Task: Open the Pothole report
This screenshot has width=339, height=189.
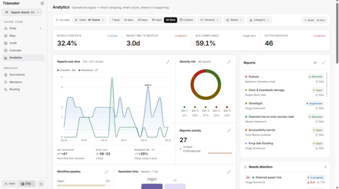Action: click(x=284, y=79)
